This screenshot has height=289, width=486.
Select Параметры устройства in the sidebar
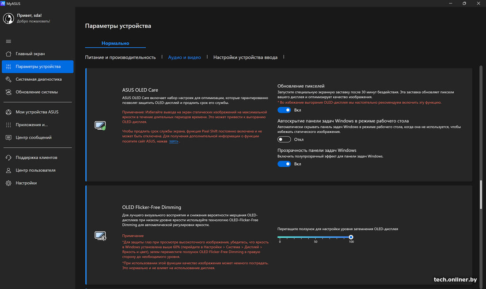point(38,67)
